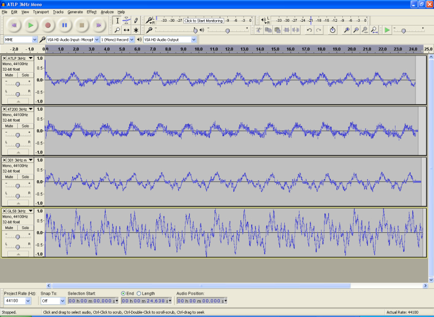Open the Effect menu
Screen dimensions: 434x317
(x=92, y=11)
